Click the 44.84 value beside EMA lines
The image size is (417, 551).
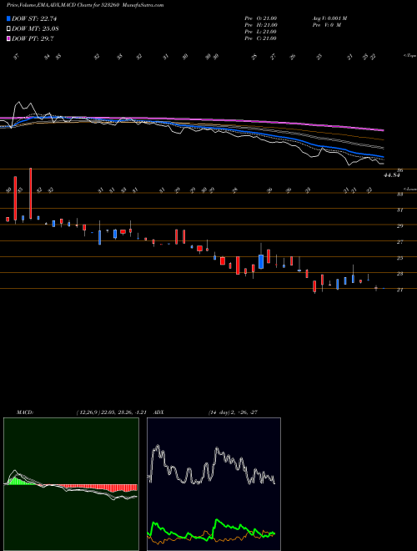[392, 175]
